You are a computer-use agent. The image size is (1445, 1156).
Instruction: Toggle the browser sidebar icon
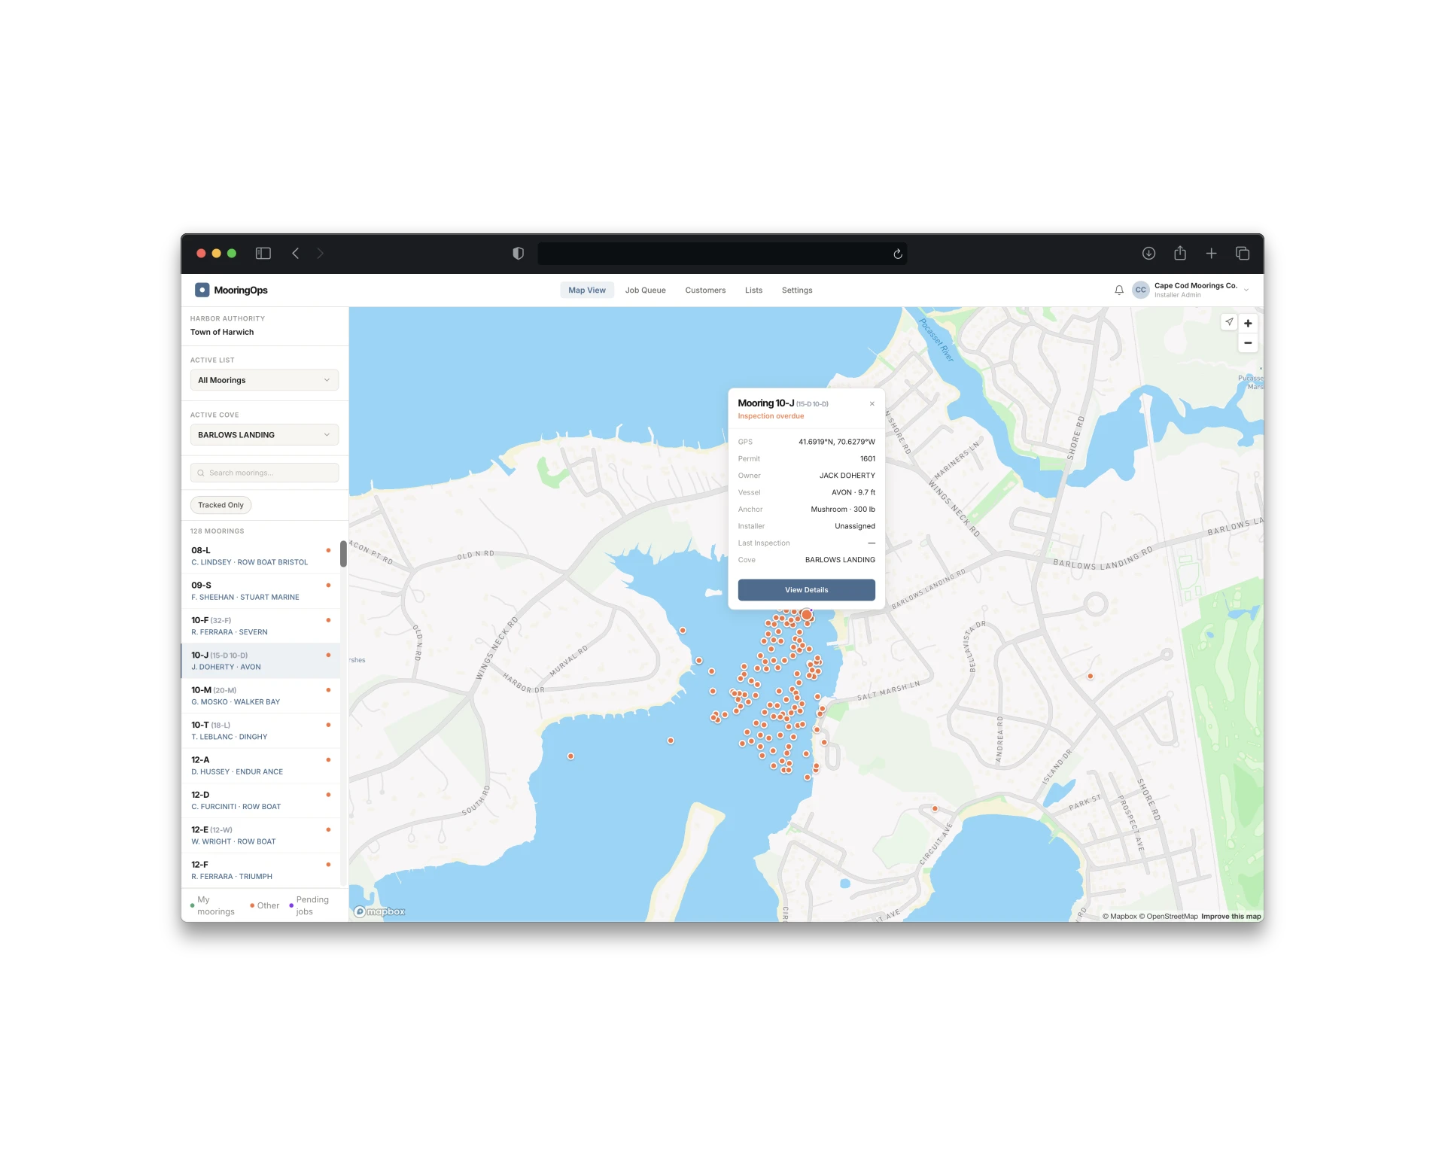coord(263,253)
